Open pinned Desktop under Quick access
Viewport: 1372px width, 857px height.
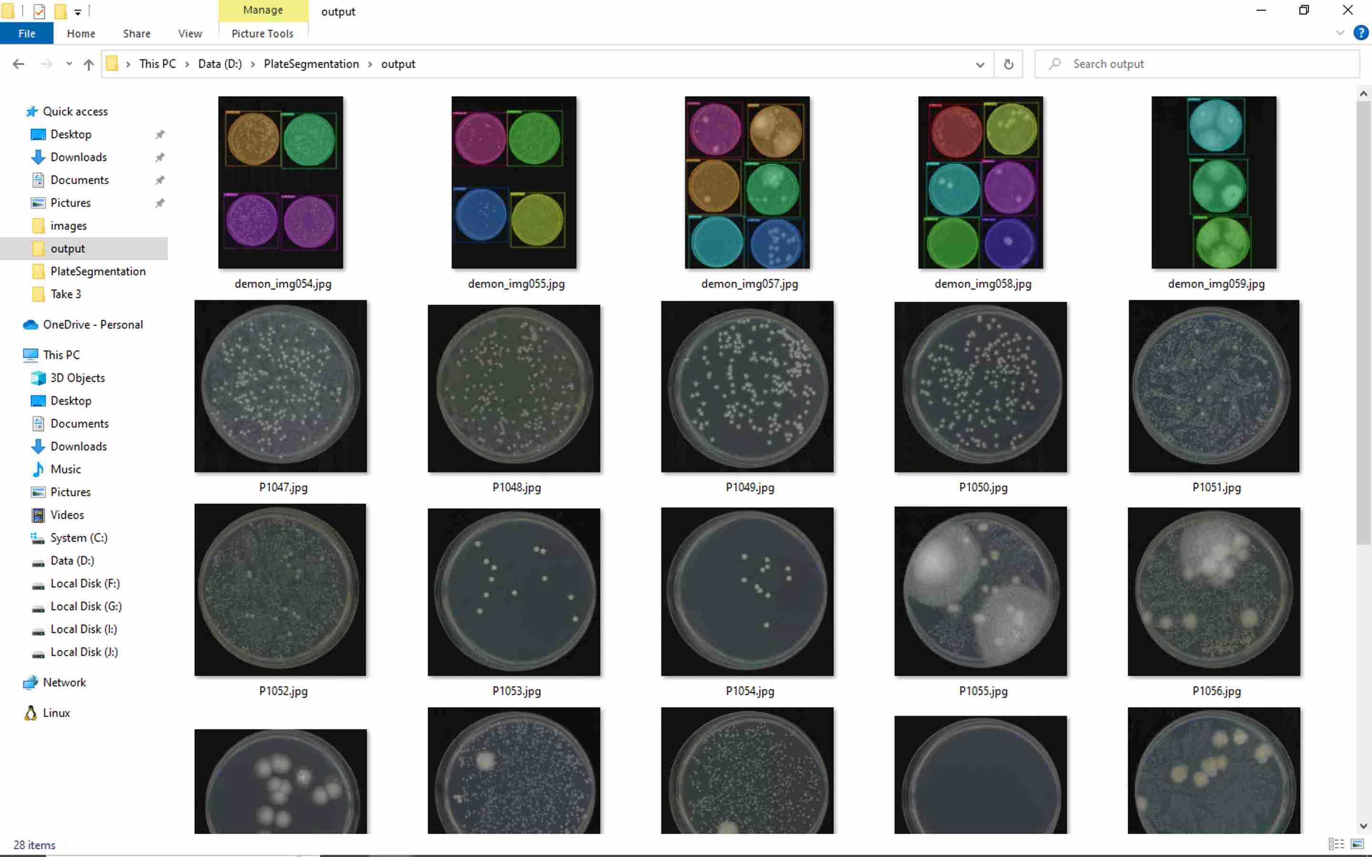click(x=71, y=134)
